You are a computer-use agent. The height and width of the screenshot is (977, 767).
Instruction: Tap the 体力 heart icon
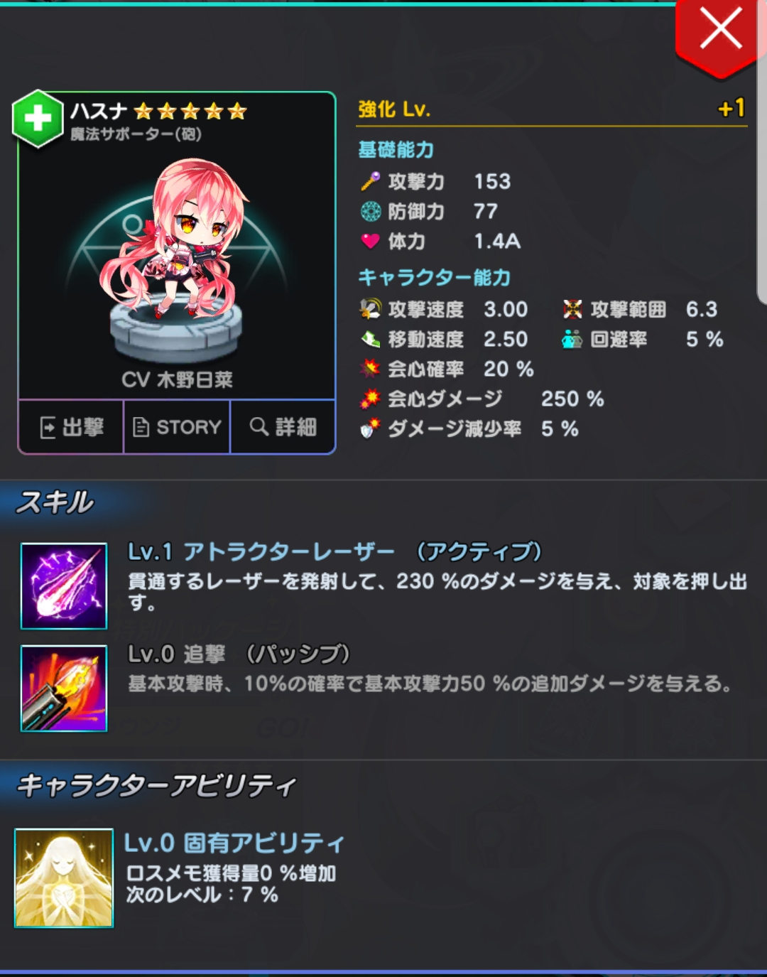pos(370,242)
